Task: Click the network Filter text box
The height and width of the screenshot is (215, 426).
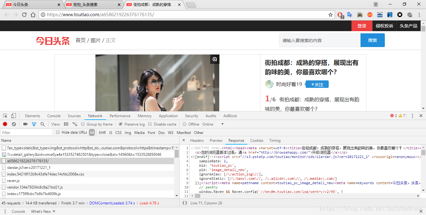Action: pos(27,132)
